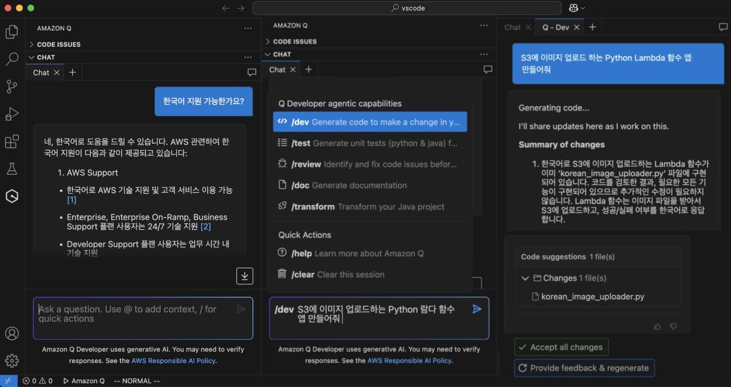Click the remote window icon in status bar
731x387 pixels.
tap(9, 381)
